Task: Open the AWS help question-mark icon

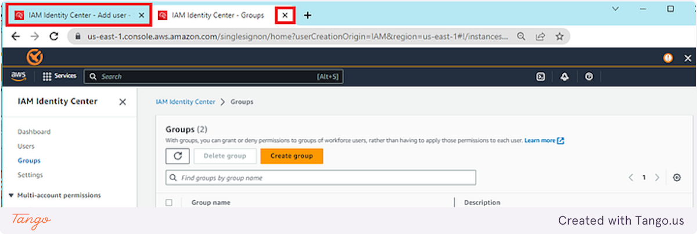Action: 589,77
